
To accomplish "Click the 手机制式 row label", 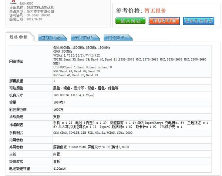I will [x=16, y=133].
